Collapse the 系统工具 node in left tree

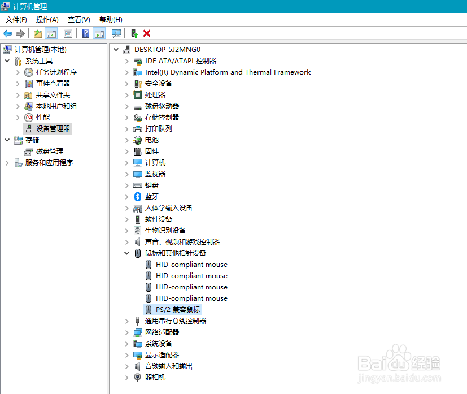[7, 61]
